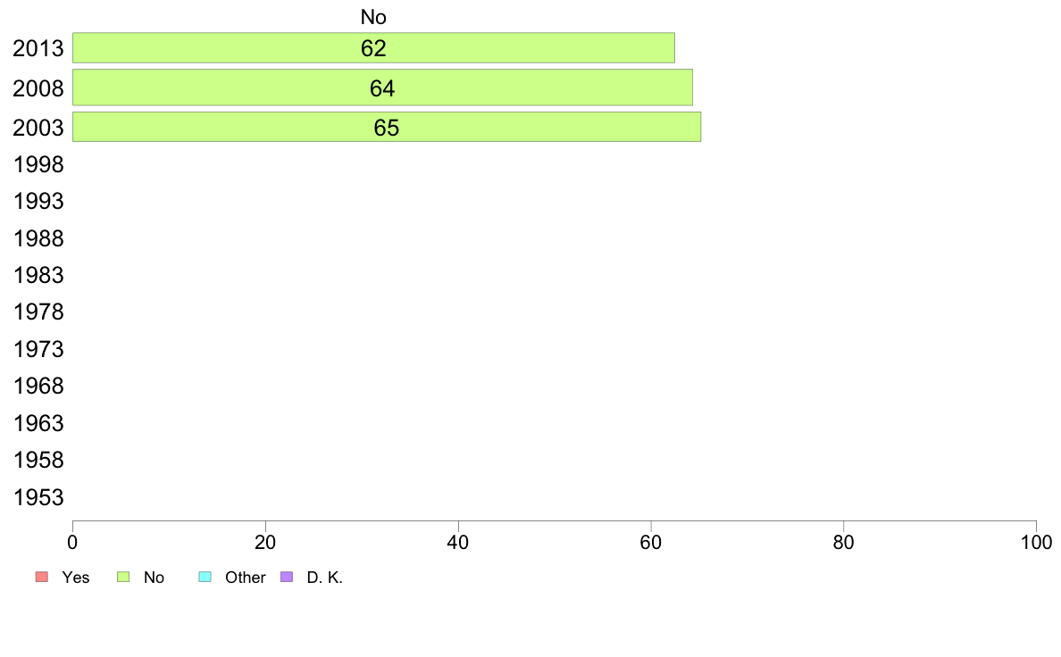Viewport: 1061px width, 657px height.
Task: Select the 2003 bar showing 65
Action: [x=387, y=128]
